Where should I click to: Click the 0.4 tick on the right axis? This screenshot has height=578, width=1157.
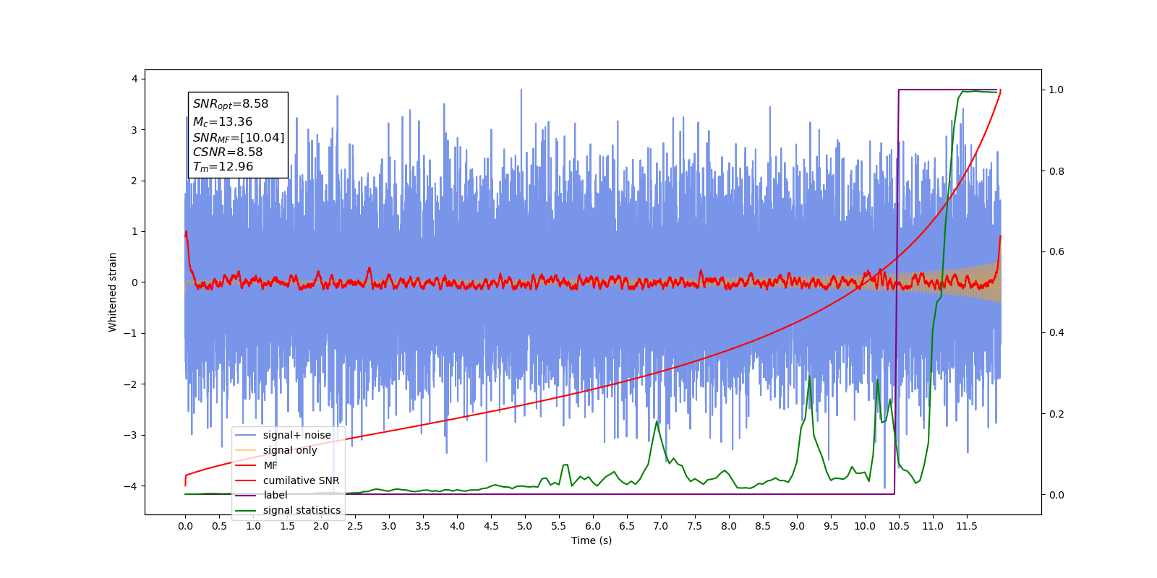point(1056,333)
